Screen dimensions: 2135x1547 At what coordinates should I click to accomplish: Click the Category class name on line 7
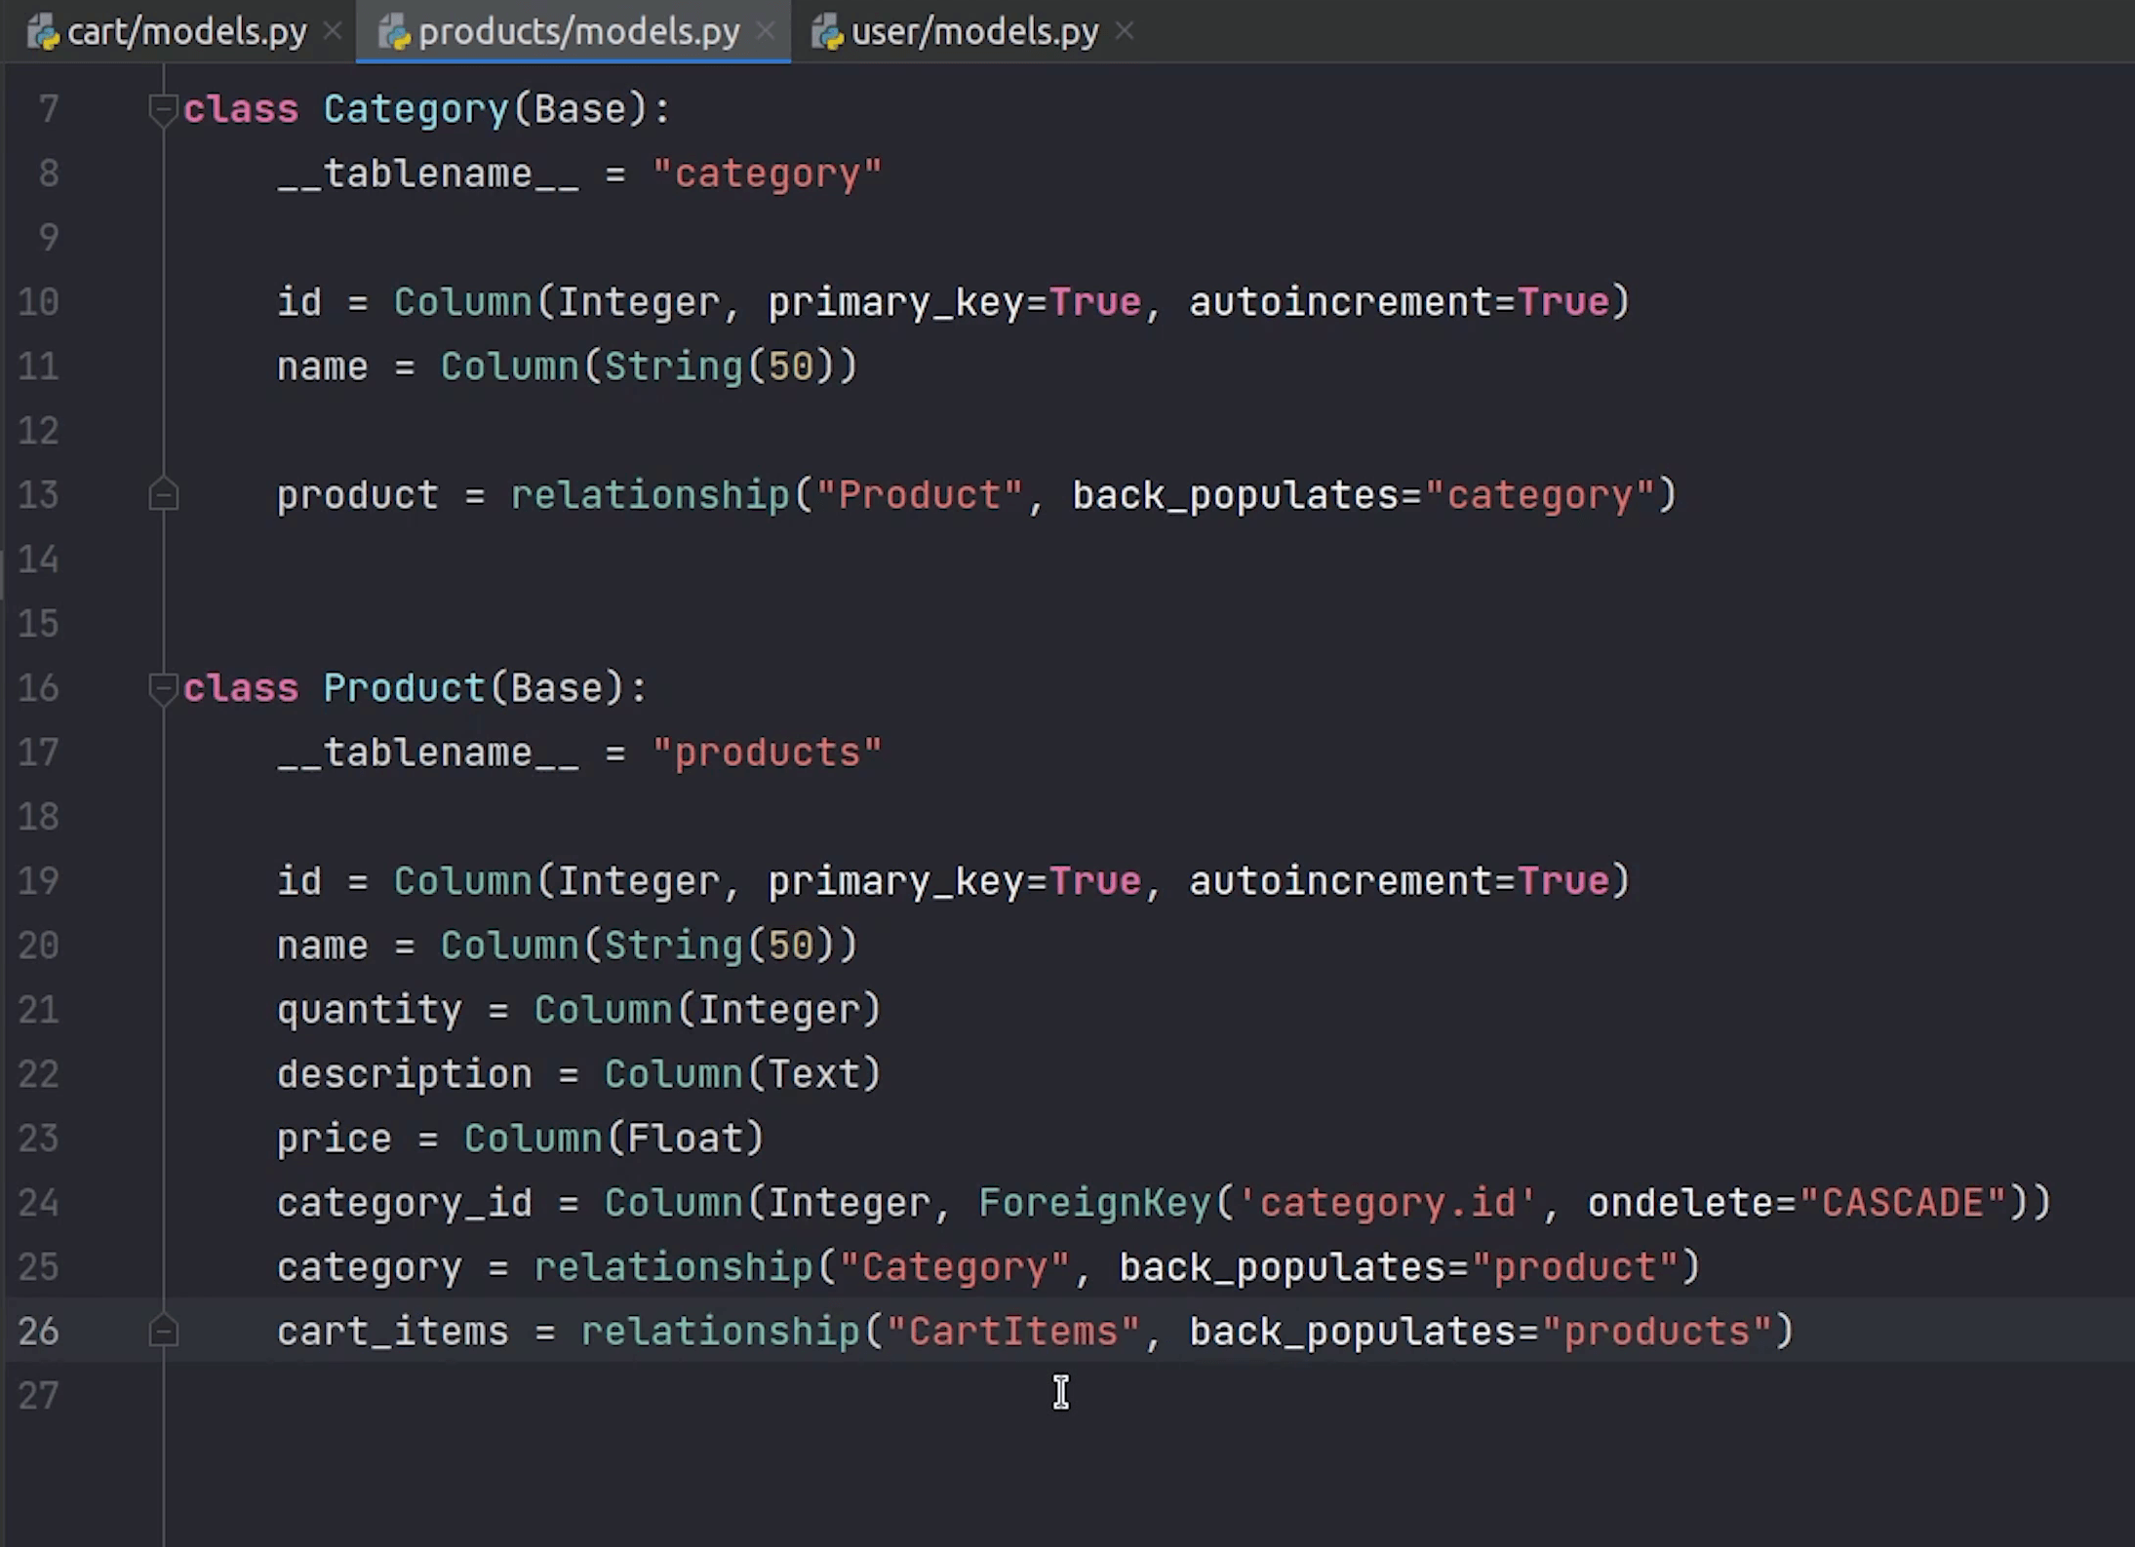point(415,109)
